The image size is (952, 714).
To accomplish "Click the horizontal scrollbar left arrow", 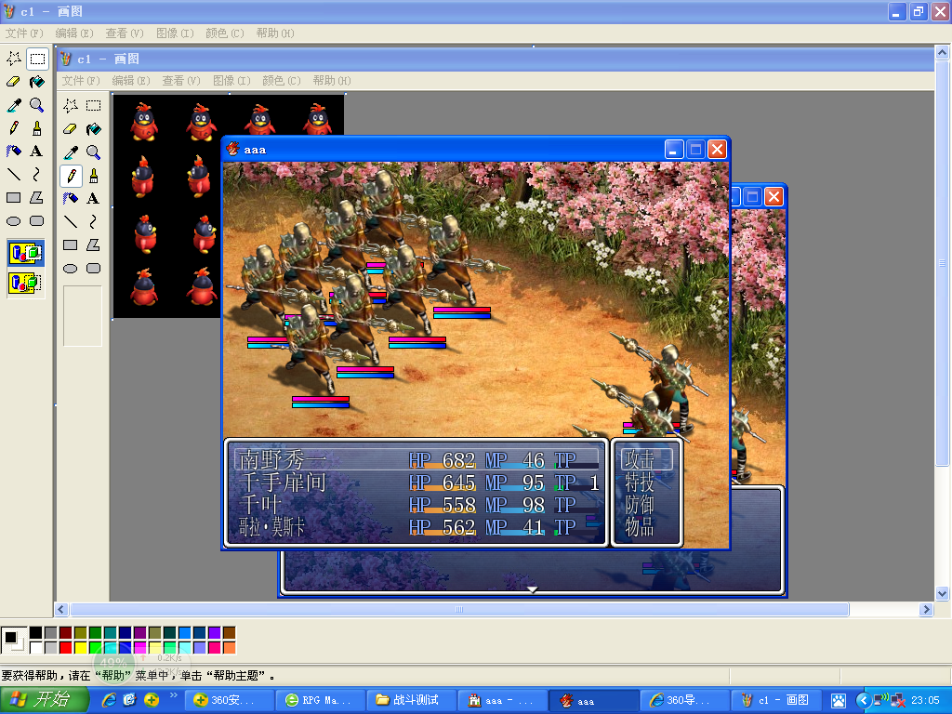I will pyautogui.click(x=61, y=609).
